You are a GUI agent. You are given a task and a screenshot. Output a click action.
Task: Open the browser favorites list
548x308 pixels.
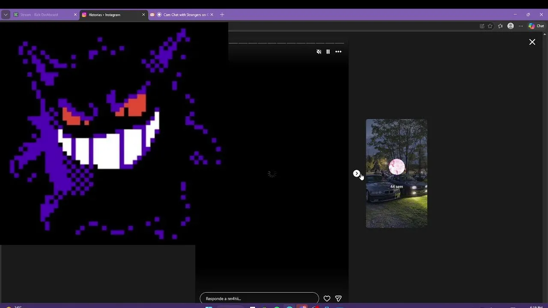point(500,26)
